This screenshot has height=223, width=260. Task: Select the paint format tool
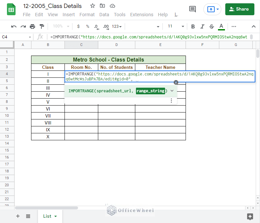tap(42, 26)
